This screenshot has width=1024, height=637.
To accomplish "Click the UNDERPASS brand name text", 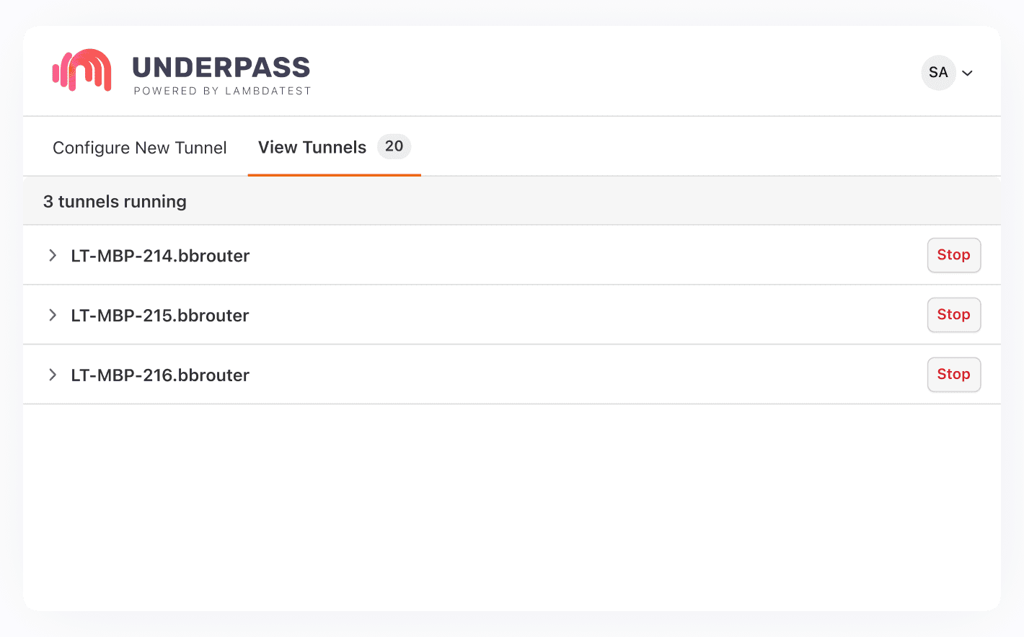I will (x=221, y=68).
